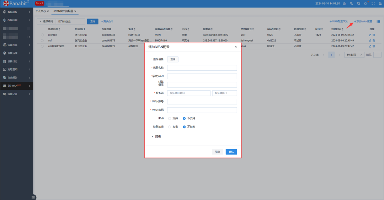Click the 取消 cancel button
Screen dimensions: 384x200
[218, 152]
